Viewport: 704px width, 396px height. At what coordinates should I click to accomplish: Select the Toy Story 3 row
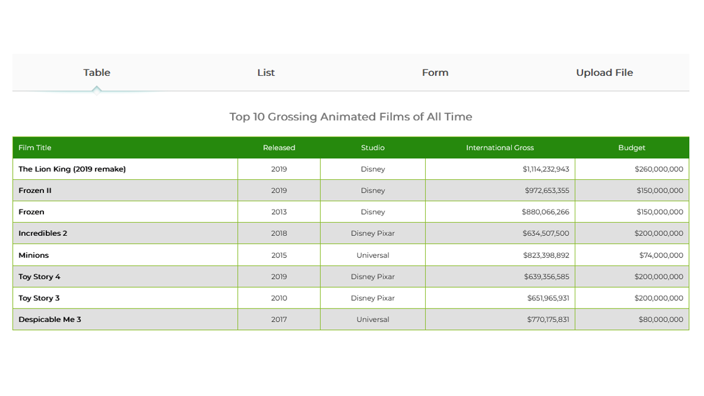[x=40, y=298]
